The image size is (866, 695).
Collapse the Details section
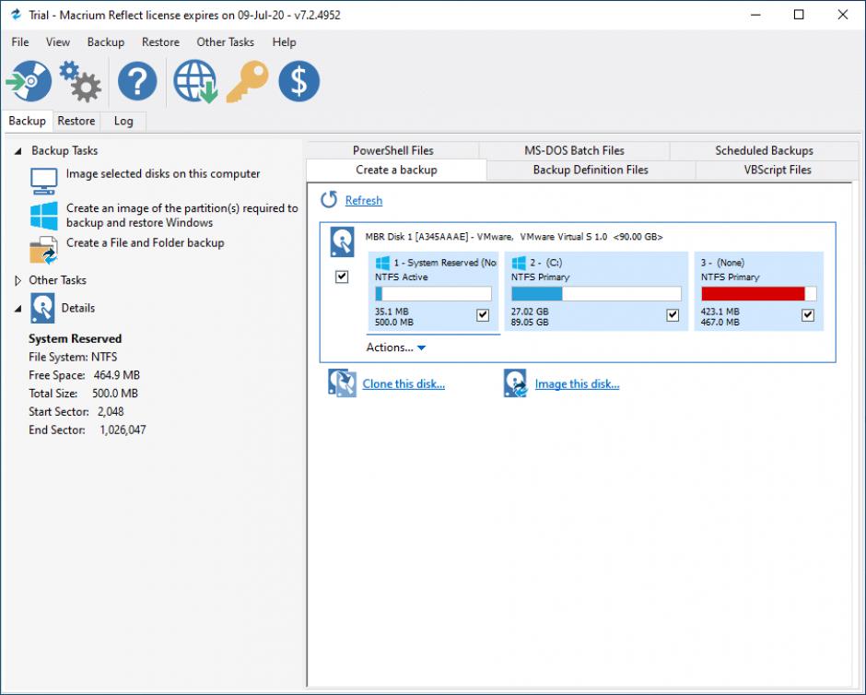pos(18,309)
